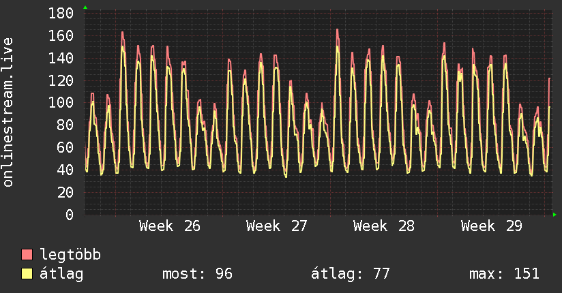The image size is (562, 293).
Task: Click the yellow átlag legend color box
Action: click(27, 274)
